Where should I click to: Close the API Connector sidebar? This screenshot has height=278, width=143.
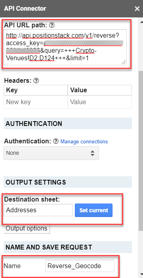click(137, 9)
